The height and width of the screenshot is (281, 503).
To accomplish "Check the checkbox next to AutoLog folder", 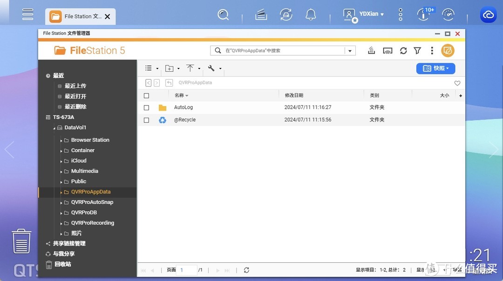I will tap(146, 107).
